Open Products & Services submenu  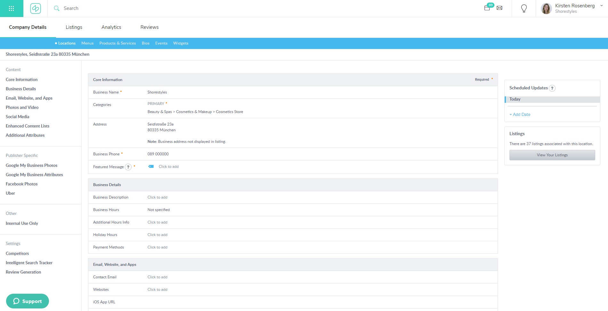[x=117, y=43]
